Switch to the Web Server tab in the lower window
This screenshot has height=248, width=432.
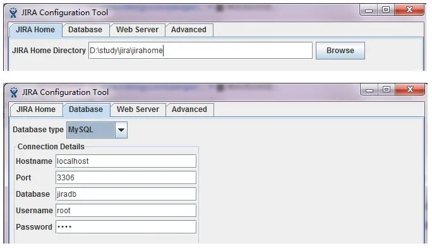tap(138, 109)
